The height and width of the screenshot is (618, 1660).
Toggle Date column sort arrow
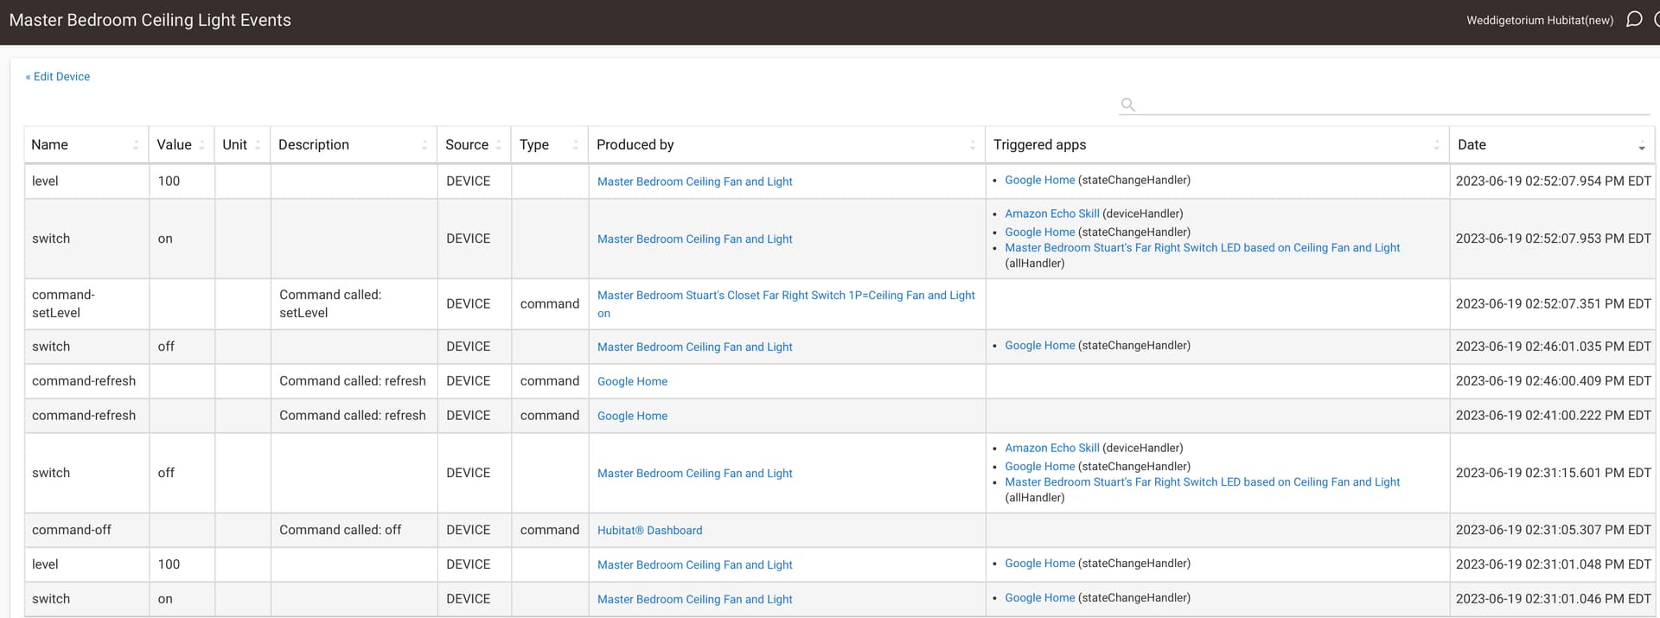click(1642, 146)
